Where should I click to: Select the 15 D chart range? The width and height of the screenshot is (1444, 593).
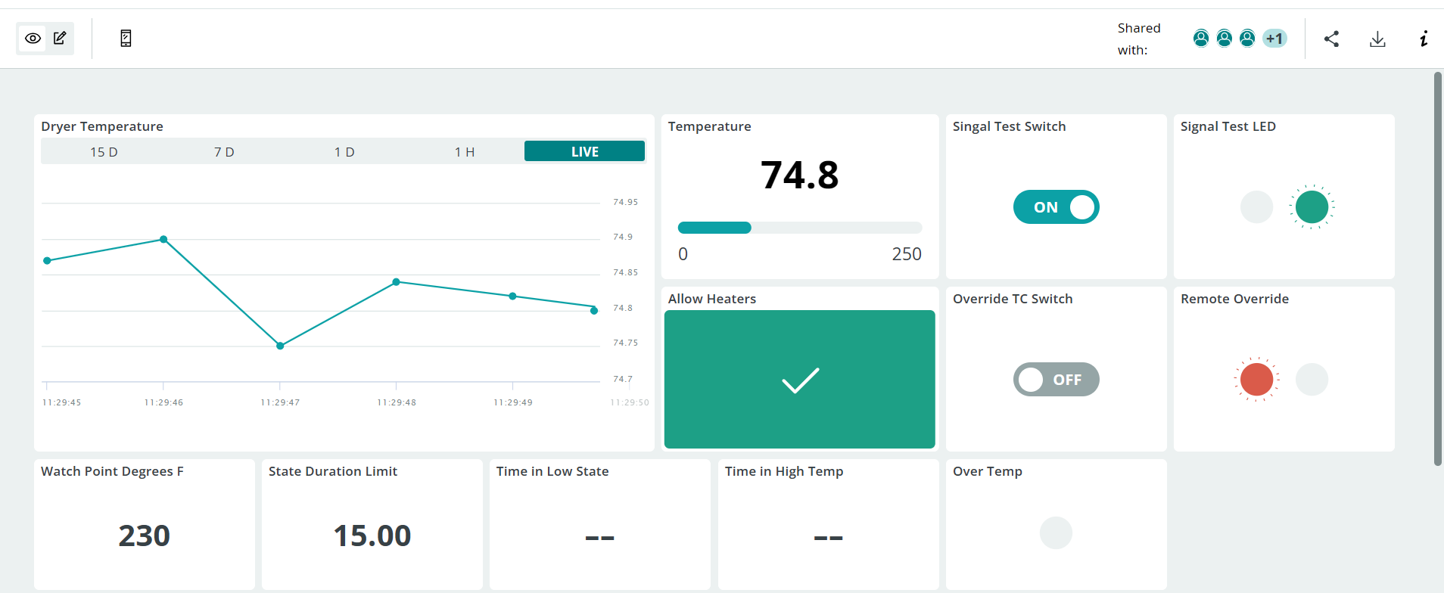pyautogui.click(x=104, y=152)
